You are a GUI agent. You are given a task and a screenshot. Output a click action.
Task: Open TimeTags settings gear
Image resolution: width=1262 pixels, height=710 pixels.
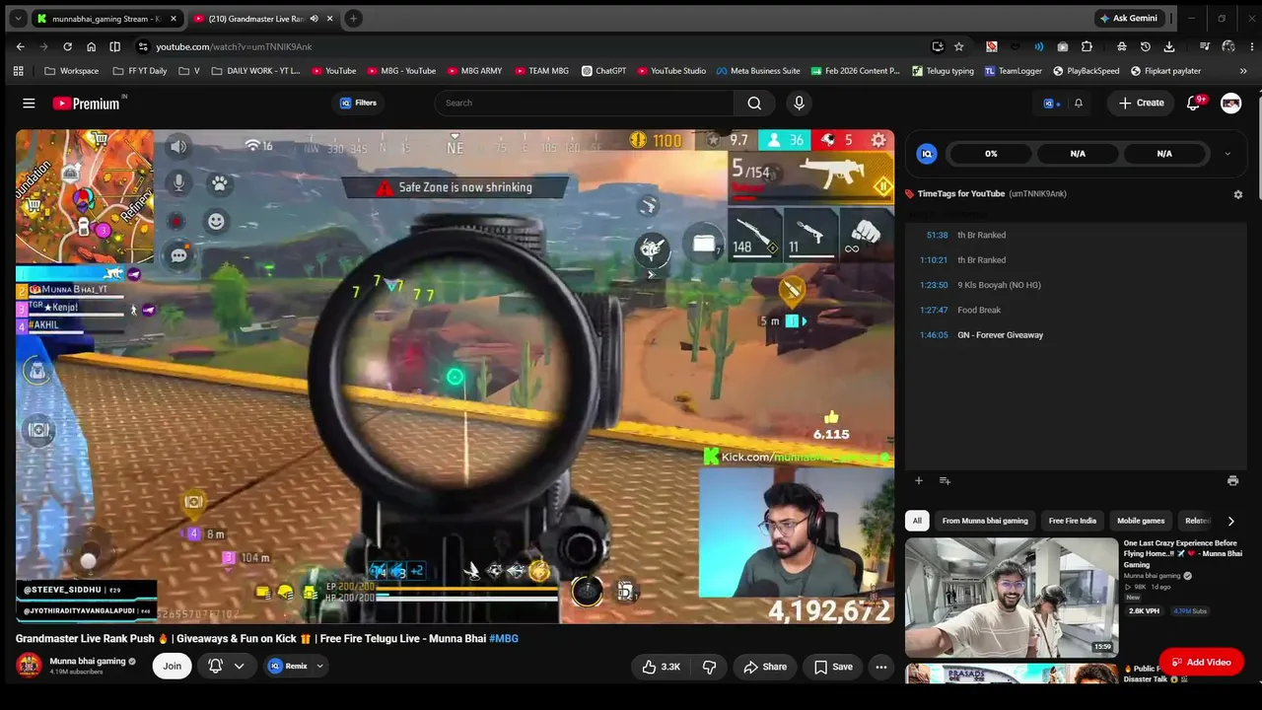pos(1238,194)
